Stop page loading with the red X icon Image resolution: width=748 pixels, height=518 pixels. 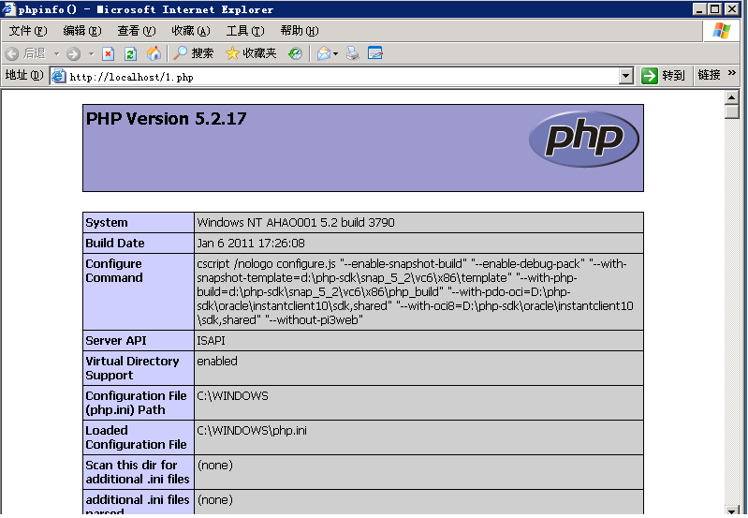109,53
